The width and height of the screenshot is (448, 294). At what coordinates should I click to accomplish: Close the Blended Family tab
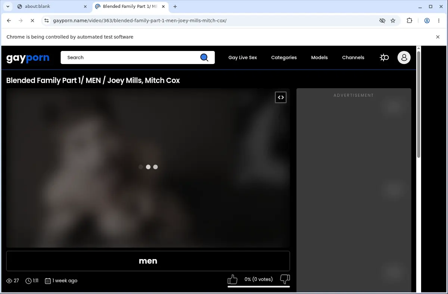(x=163, y=6)
